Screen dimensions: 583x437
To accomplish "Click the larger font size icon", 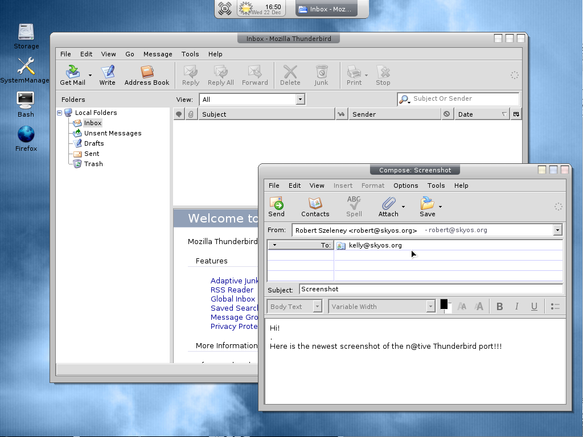I will (479, 307).
